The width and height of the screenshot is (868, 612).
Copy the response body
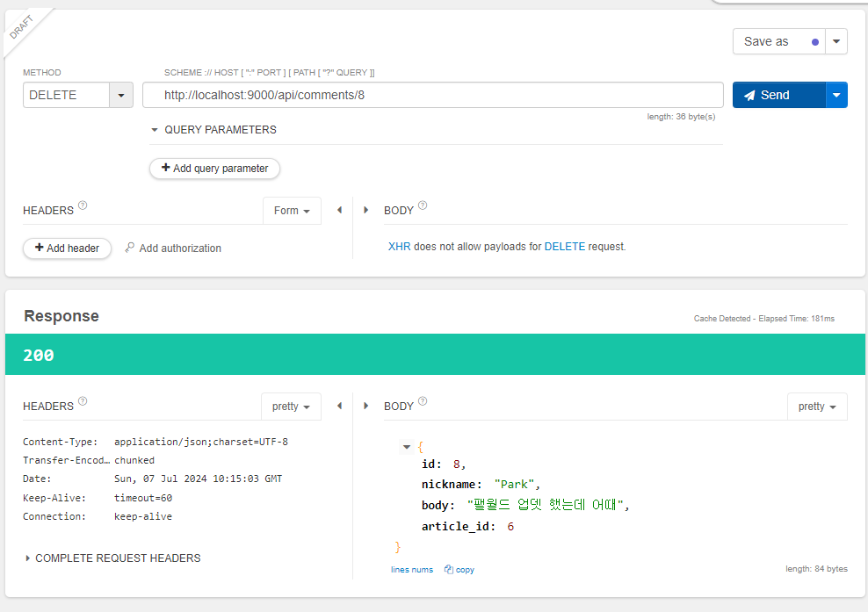click(459, 569)
